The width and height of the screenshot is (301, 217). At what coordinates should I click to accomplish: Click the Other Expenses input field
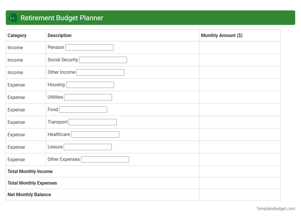[x=105, y=159]
